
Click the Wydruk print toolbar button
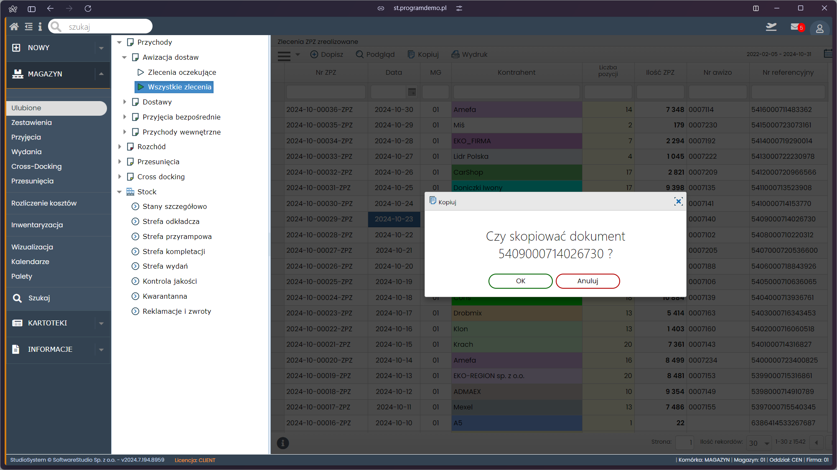tap(469, 54)
